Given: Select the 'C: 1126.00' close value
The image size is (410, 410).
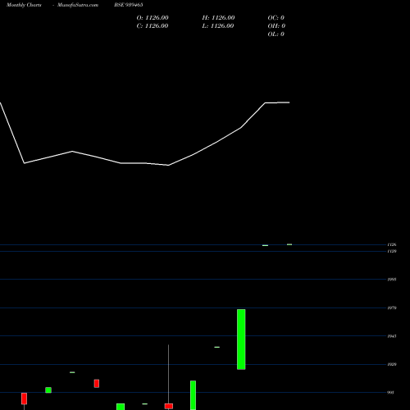Looking at the screenshot, I should [x=153, y=26].
